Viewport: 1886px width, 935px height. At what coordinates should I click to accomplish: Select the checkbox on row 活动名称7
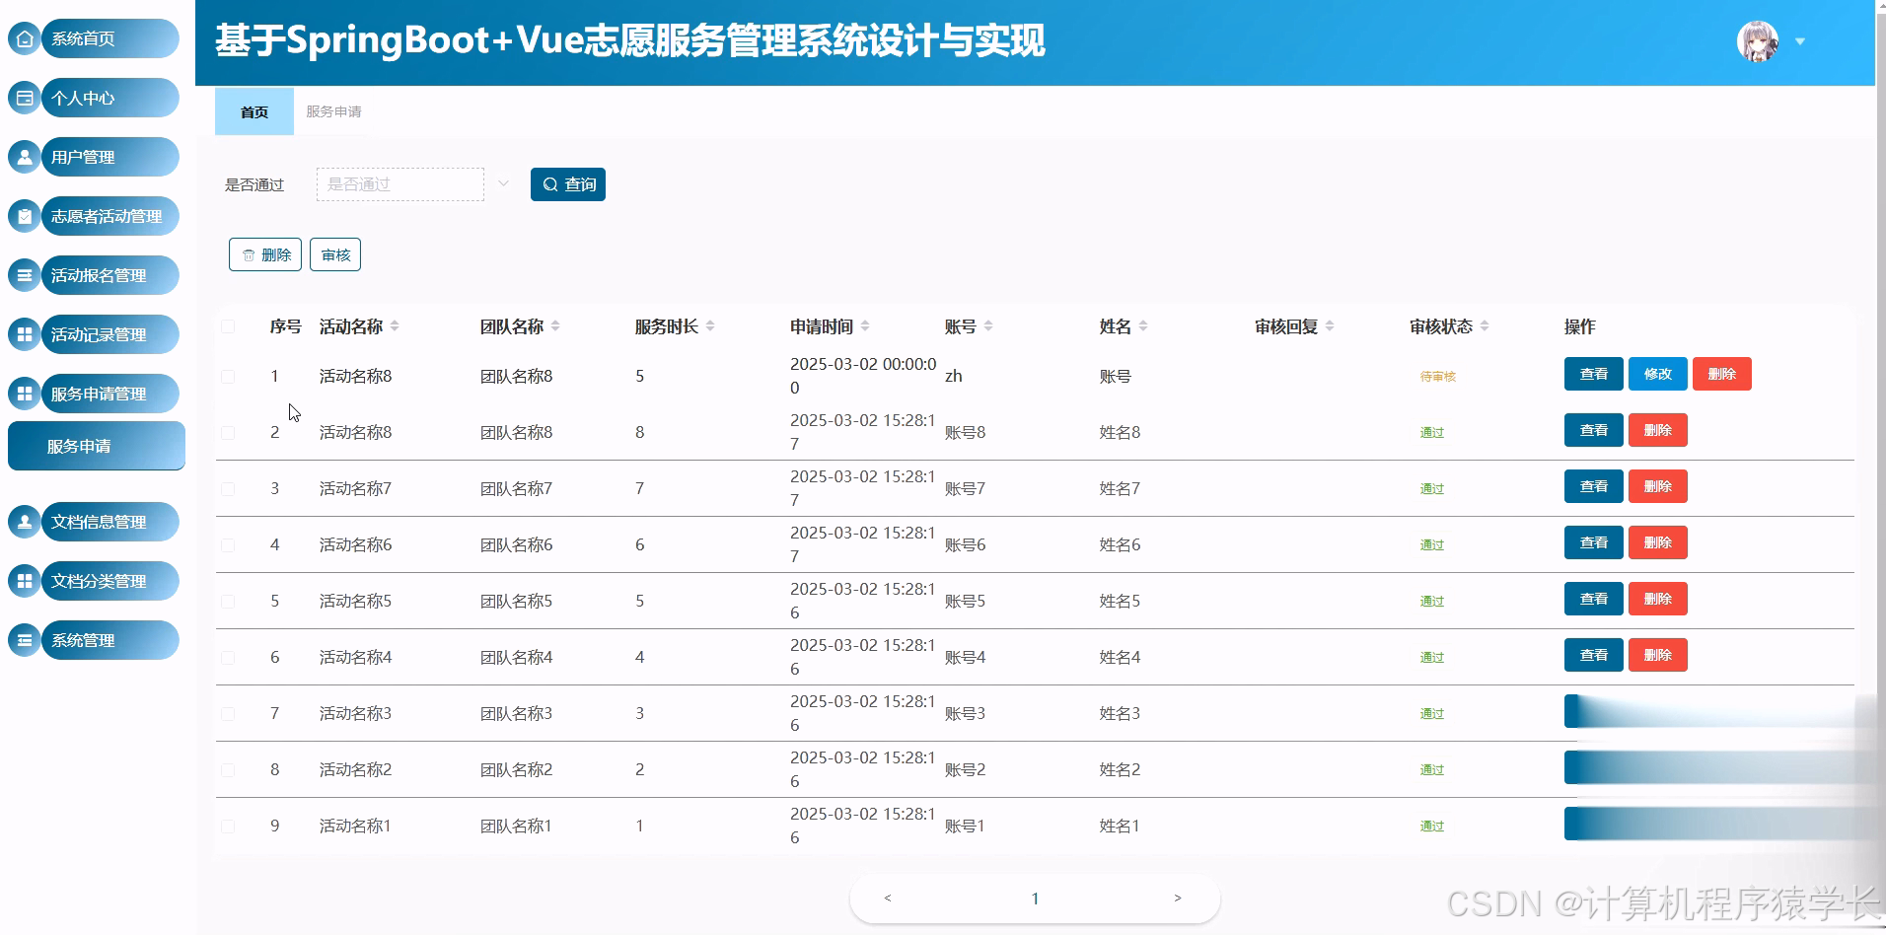[x=228, y=488]
